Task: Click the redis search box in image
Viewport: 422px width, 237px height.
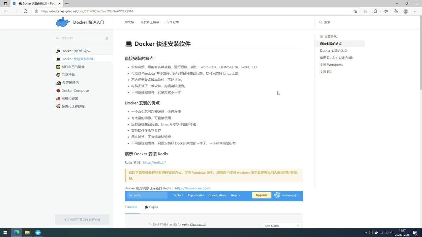Action: coord(148,195)
